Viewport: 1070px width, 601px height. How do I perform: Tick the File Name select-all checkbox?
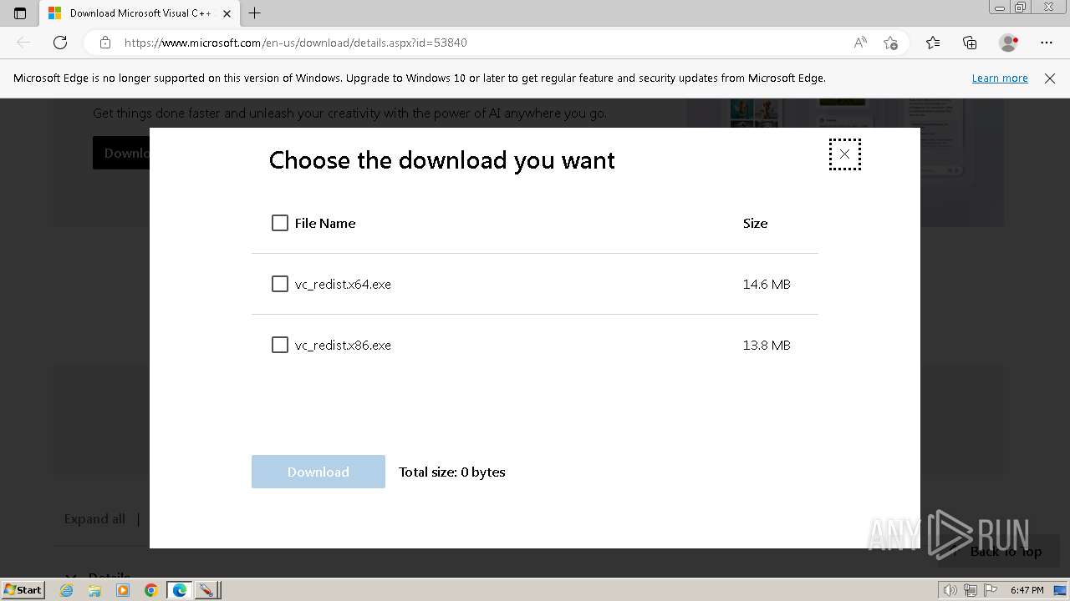[280, 223]
